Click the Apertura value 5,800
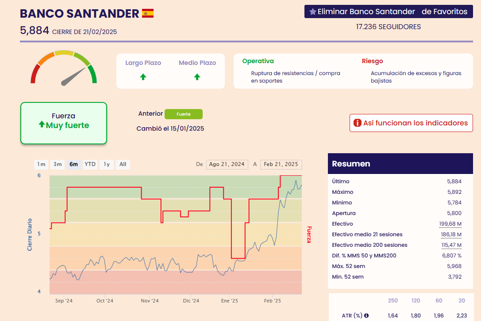Image resolution: width=481 pixels, height=321 pixels. click(x=454, y=213)
